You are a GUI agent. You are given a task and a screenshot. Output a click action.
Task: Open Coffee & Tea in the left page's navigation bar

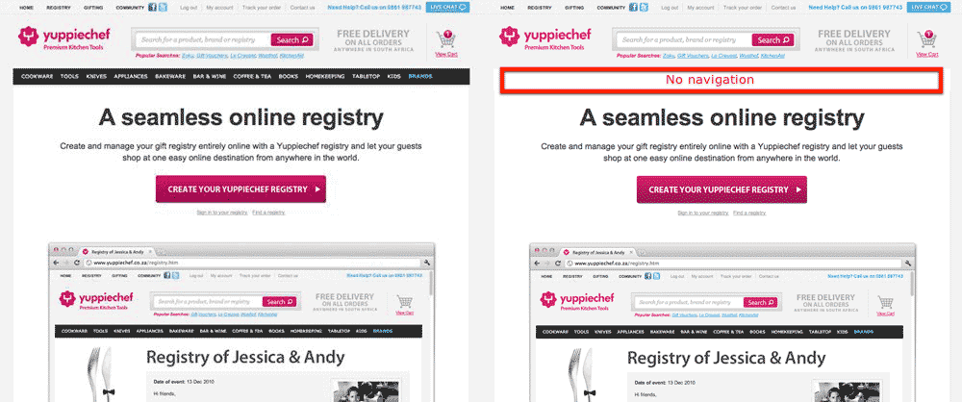click(252, 77)
